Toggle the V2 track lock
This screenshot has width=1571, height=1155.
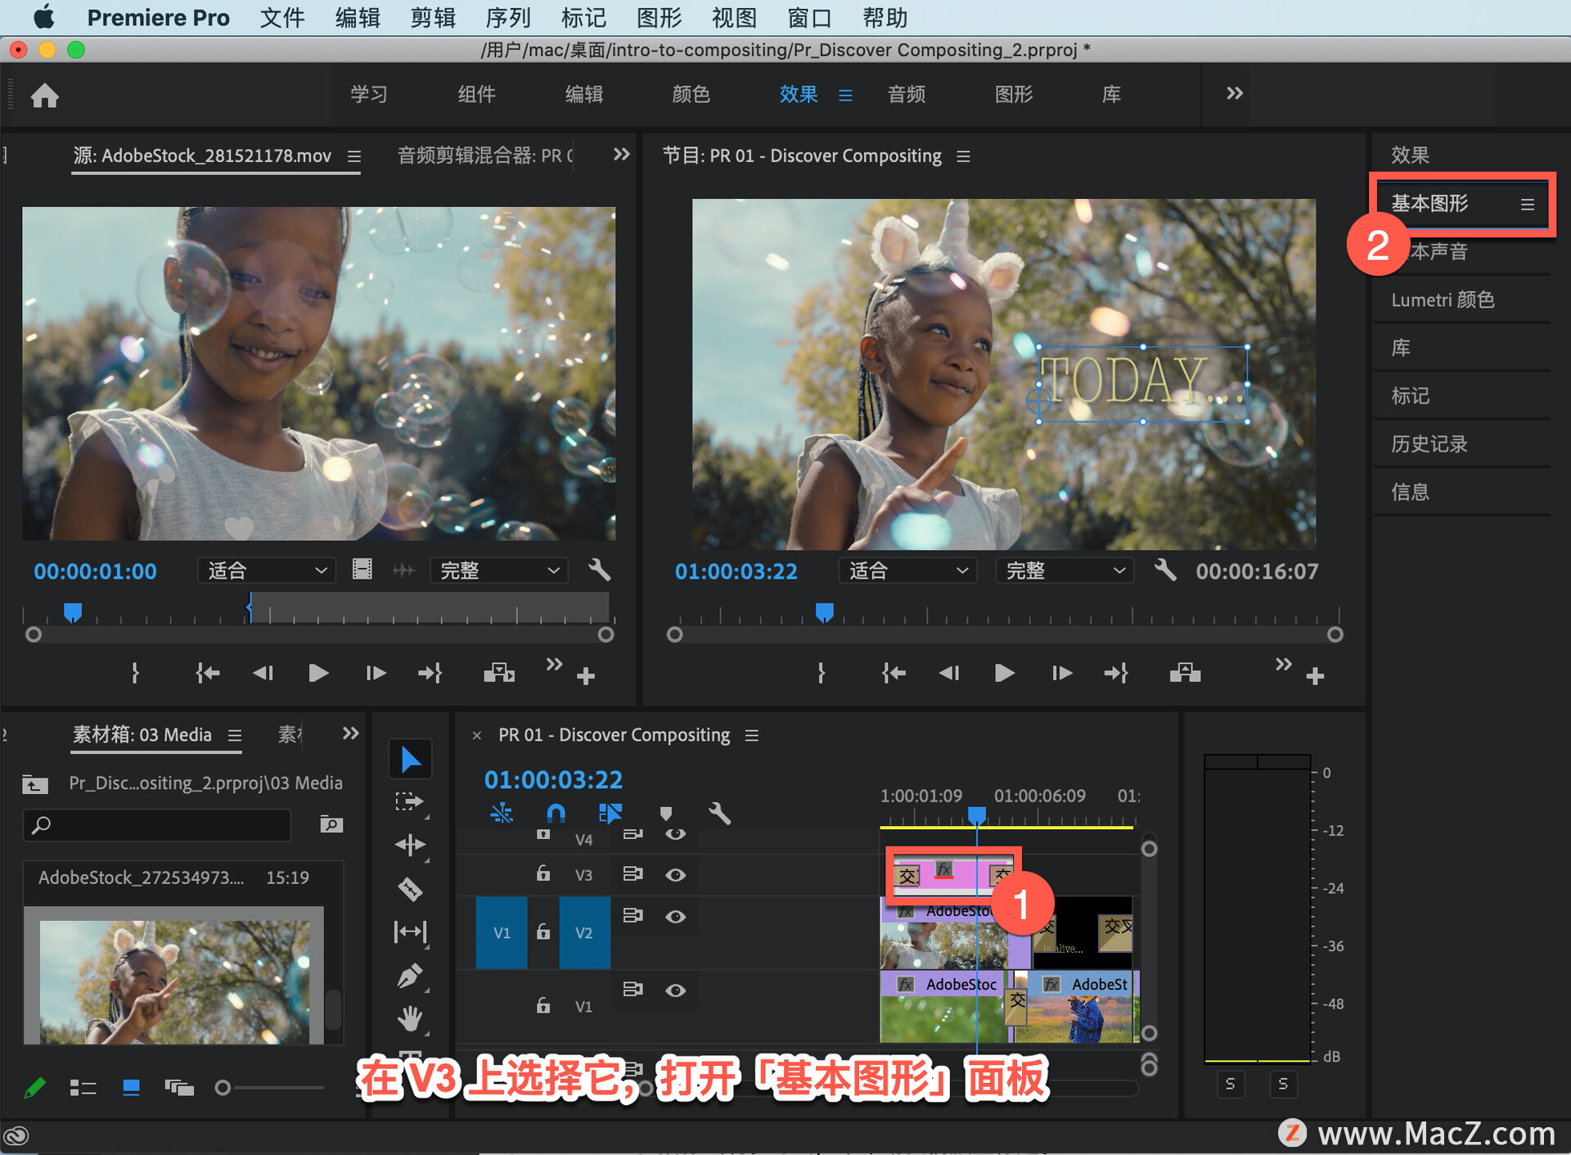click(542, 932)
